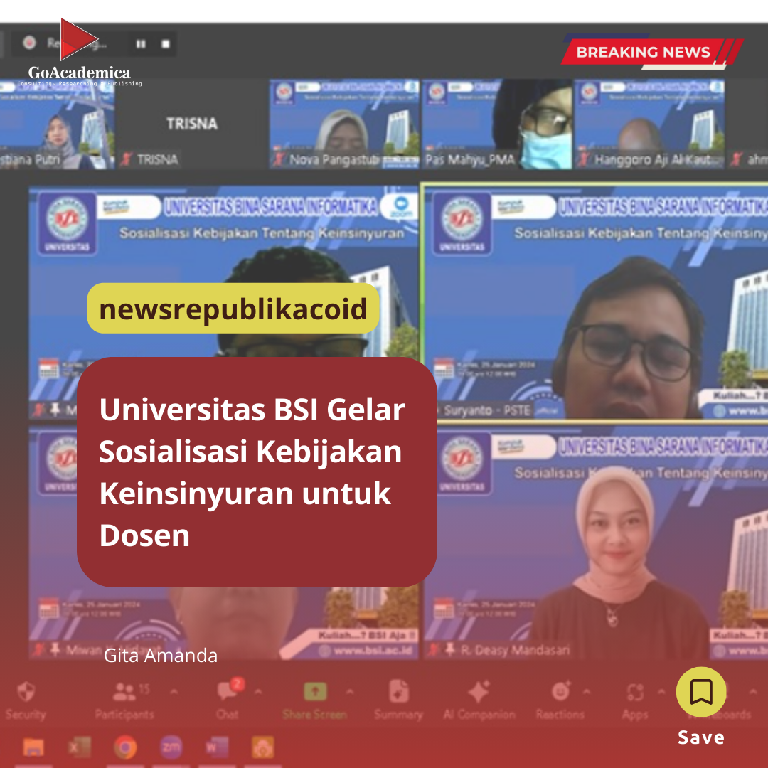Click the green Share Screen icon

pos(315,692)
